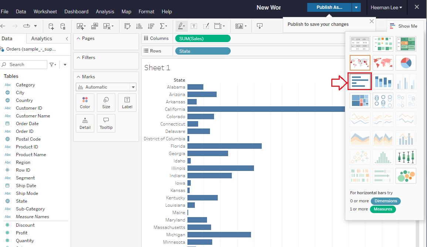Open the Color button on Marks card
This screenshot has width=427, height=247.
coord(85,103)
